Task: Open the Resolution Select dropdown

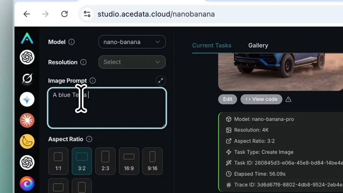Action: (x=132, y=62)
